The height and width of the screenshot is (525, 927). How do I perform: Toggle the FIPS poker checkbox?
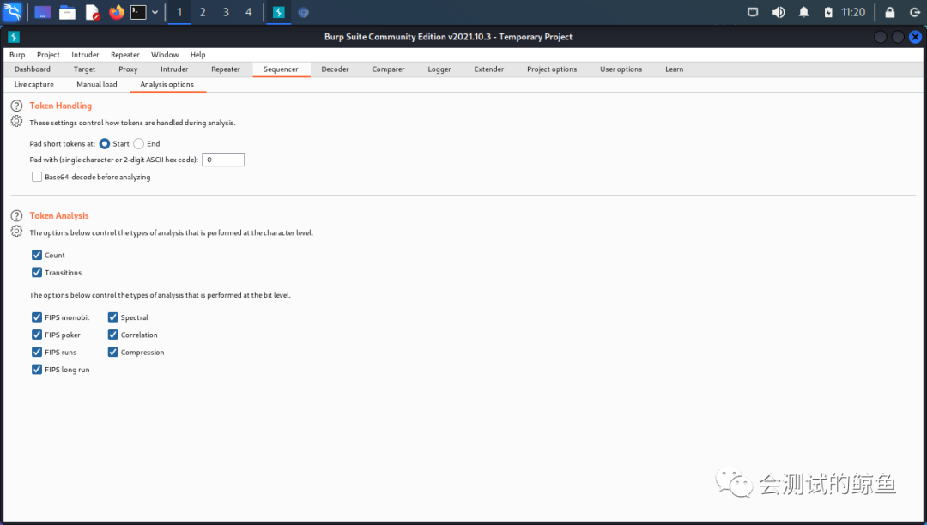[37, 335]
